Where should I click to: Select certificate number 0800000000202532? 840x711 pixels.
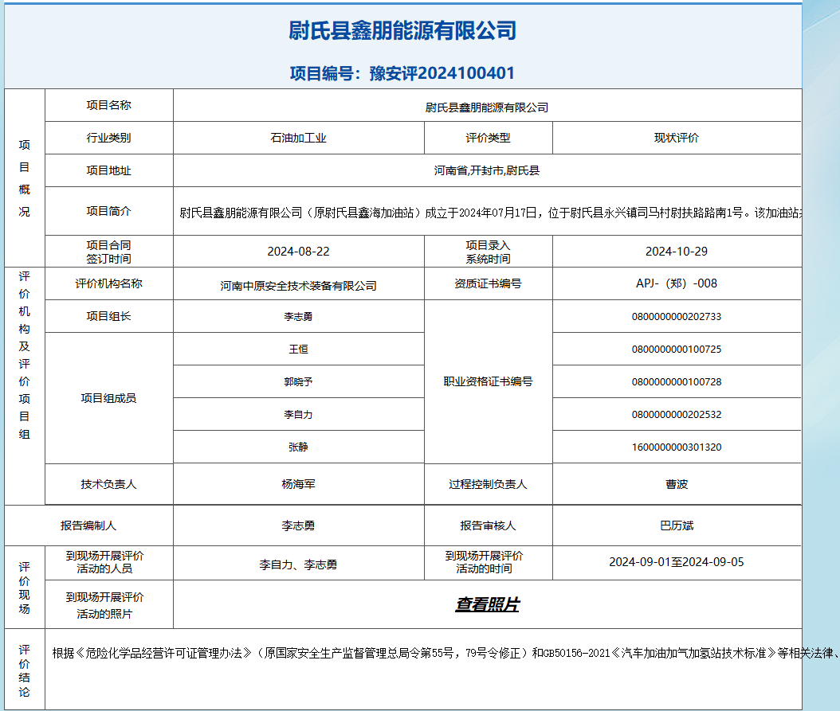[677, 414]
